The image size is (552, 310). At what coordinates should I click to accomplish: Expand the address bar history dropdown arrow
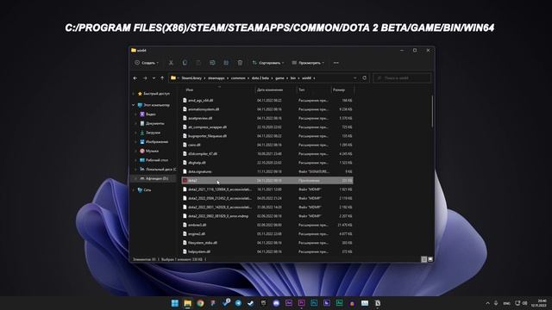[x=354, y=78]
